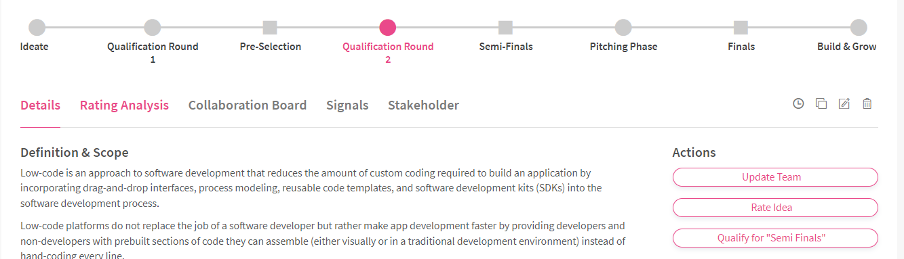Switch to the Details tab
Image resolution: width=904 pixels, height=259 pixels.
[x=40, y=105]
